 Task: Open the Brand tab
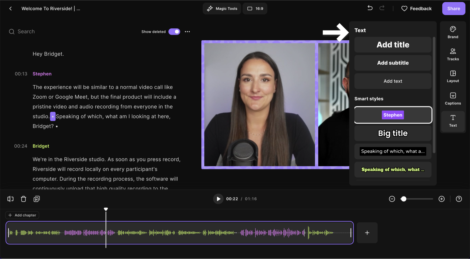click(x=453, y=32)
